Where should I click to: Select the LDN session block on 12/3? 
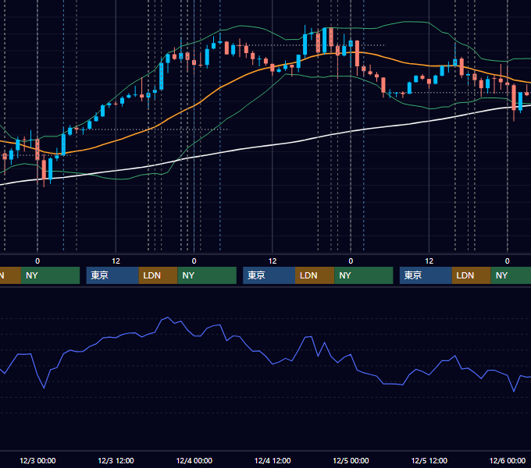click(x=159, y=275)
